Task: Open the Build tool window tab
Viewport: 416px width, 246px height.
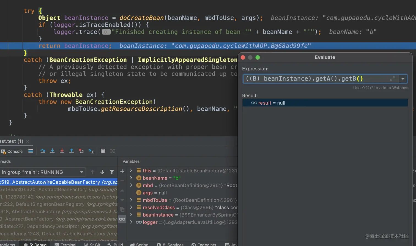Action: (x=115, y=244)
